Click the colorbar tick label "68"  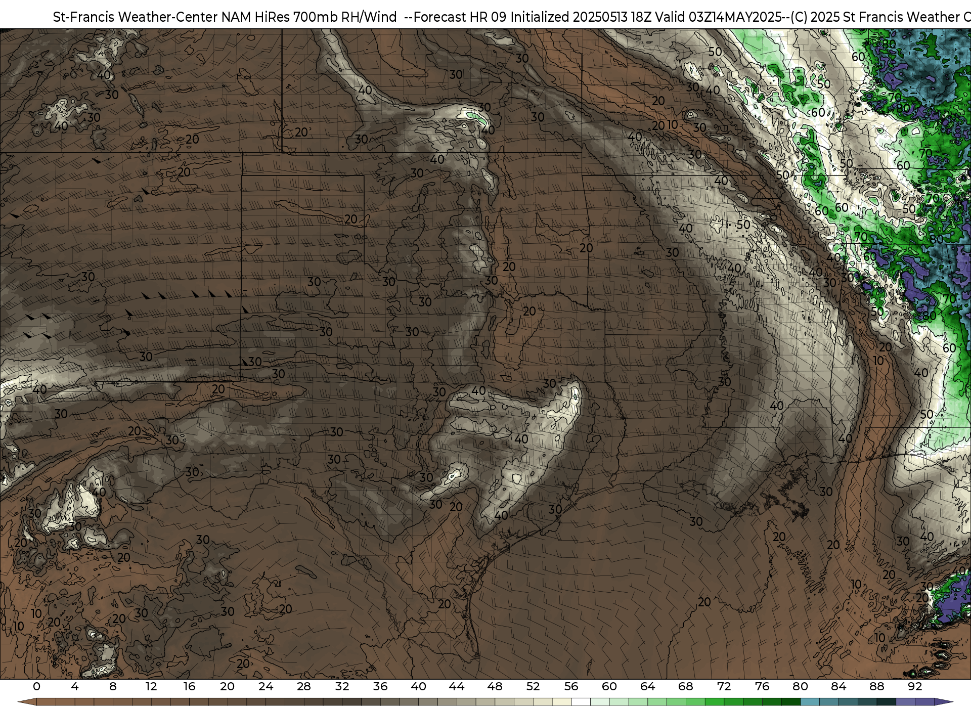pyautogui.click(x=686, y=686)
